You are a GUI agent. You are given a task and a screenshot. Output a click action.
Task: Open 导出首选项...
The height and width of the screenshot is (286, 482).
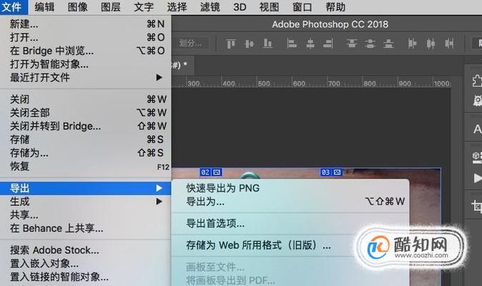[x=290, y=223]
